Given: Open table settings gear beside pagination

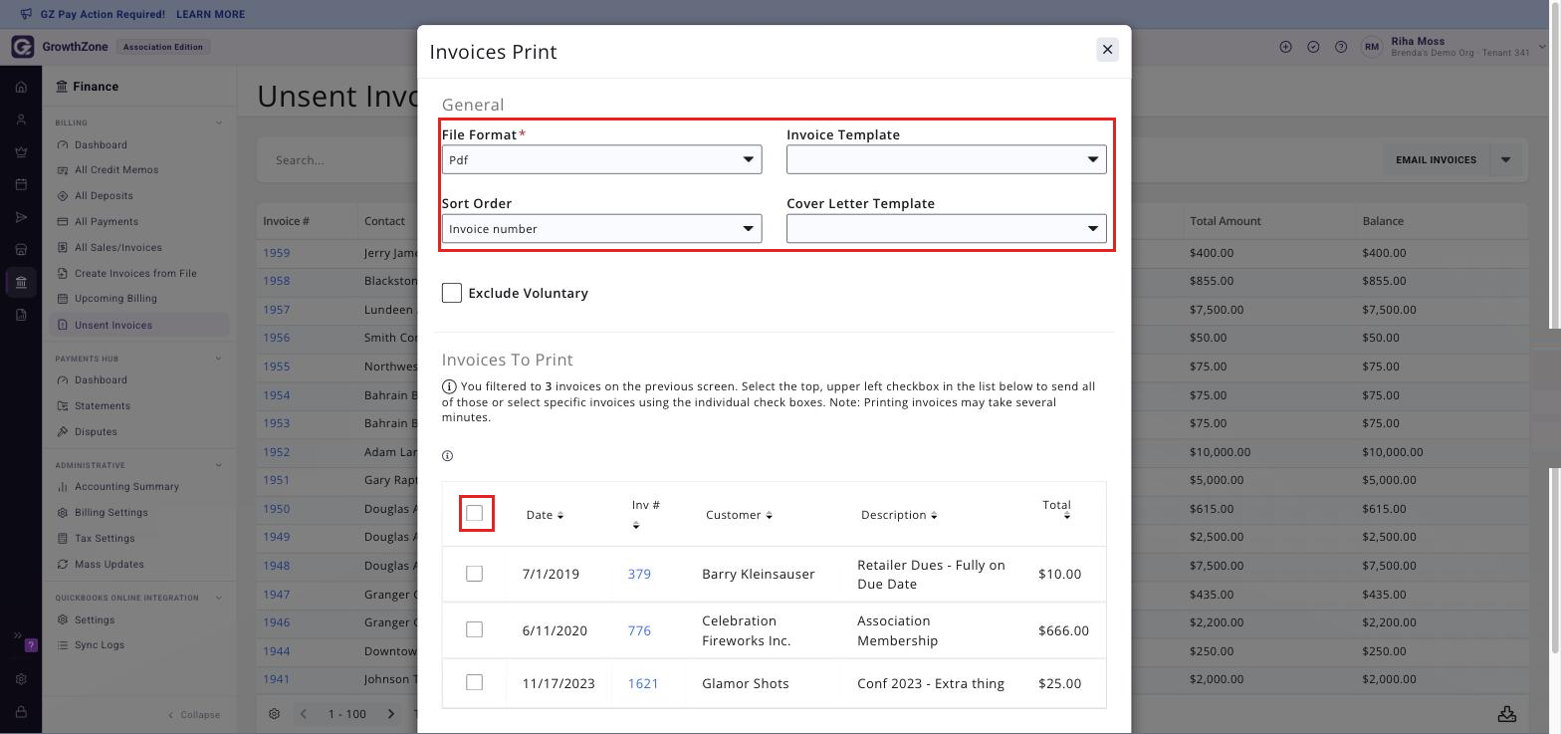Looking at the screenshot, I should (x=275, y=714).
